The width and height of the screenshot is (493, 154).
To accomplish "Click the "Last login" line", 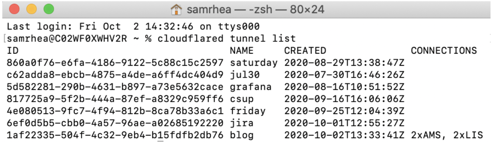I will coord(133,27).
